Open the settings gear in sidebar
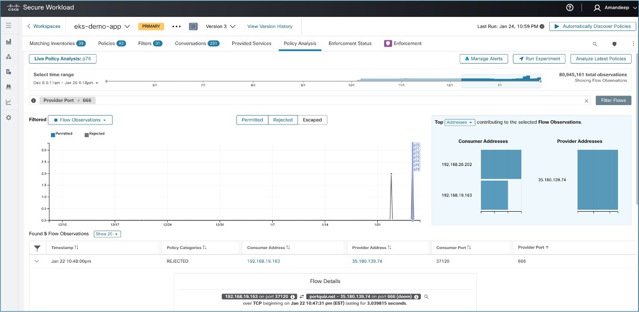Image resolution: width=639 pixels, height=312 pixels. click(8, 118)
